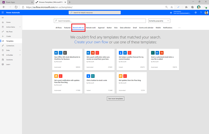The height and width of the screenshot is (134, 209).
Task: Select the Mobile tab
Action: coord(158,28)
